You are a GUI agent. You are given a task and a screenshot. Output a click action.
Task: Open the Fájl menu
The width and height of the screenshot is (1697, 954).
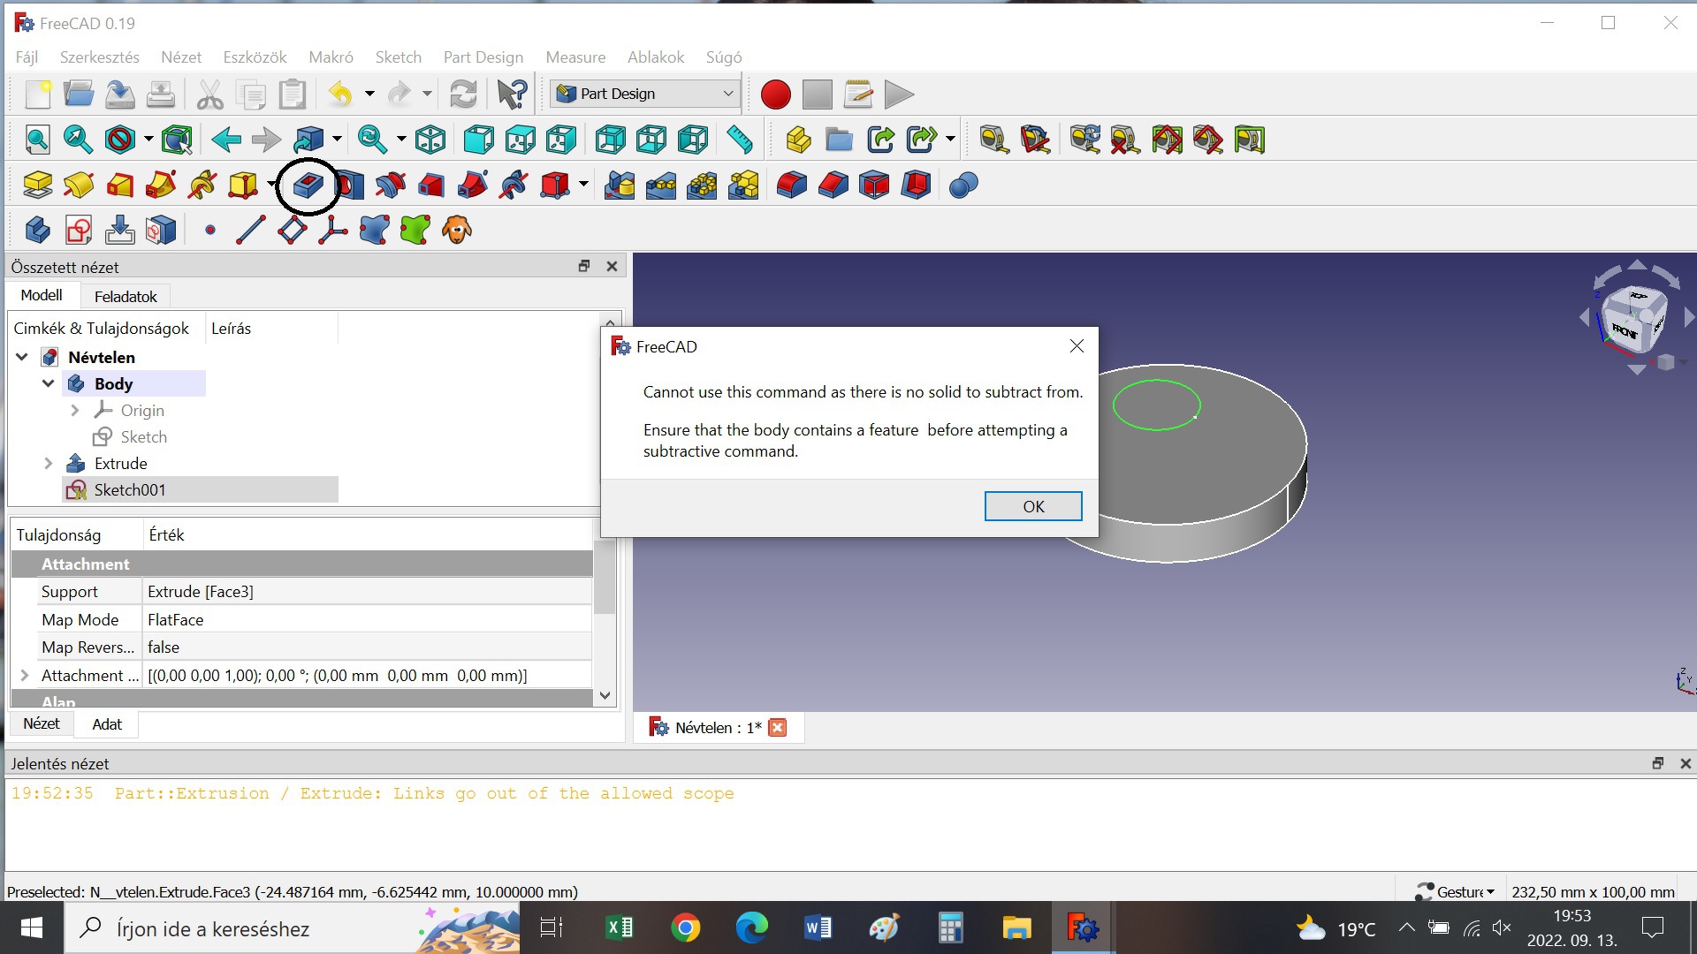coord(27,57)
